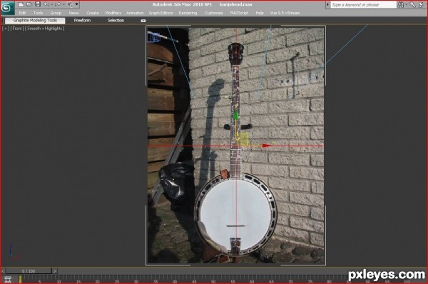
Task: Click the yellow XY plane gizmo handle
Action: (x=242, y=140)
